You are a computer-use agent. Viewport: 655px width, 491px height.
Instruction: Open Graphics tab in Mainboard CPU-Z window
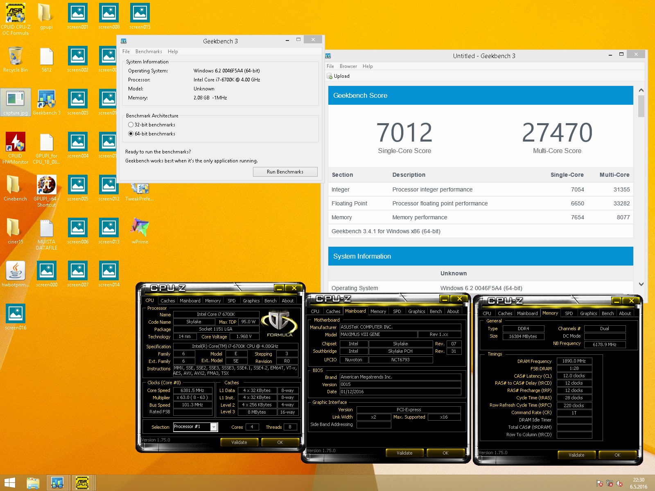[x=416, y=311]
